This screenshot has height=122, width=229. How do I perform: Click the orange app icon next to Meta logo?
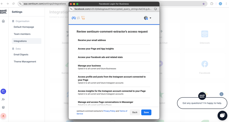(x=83, y=18)
